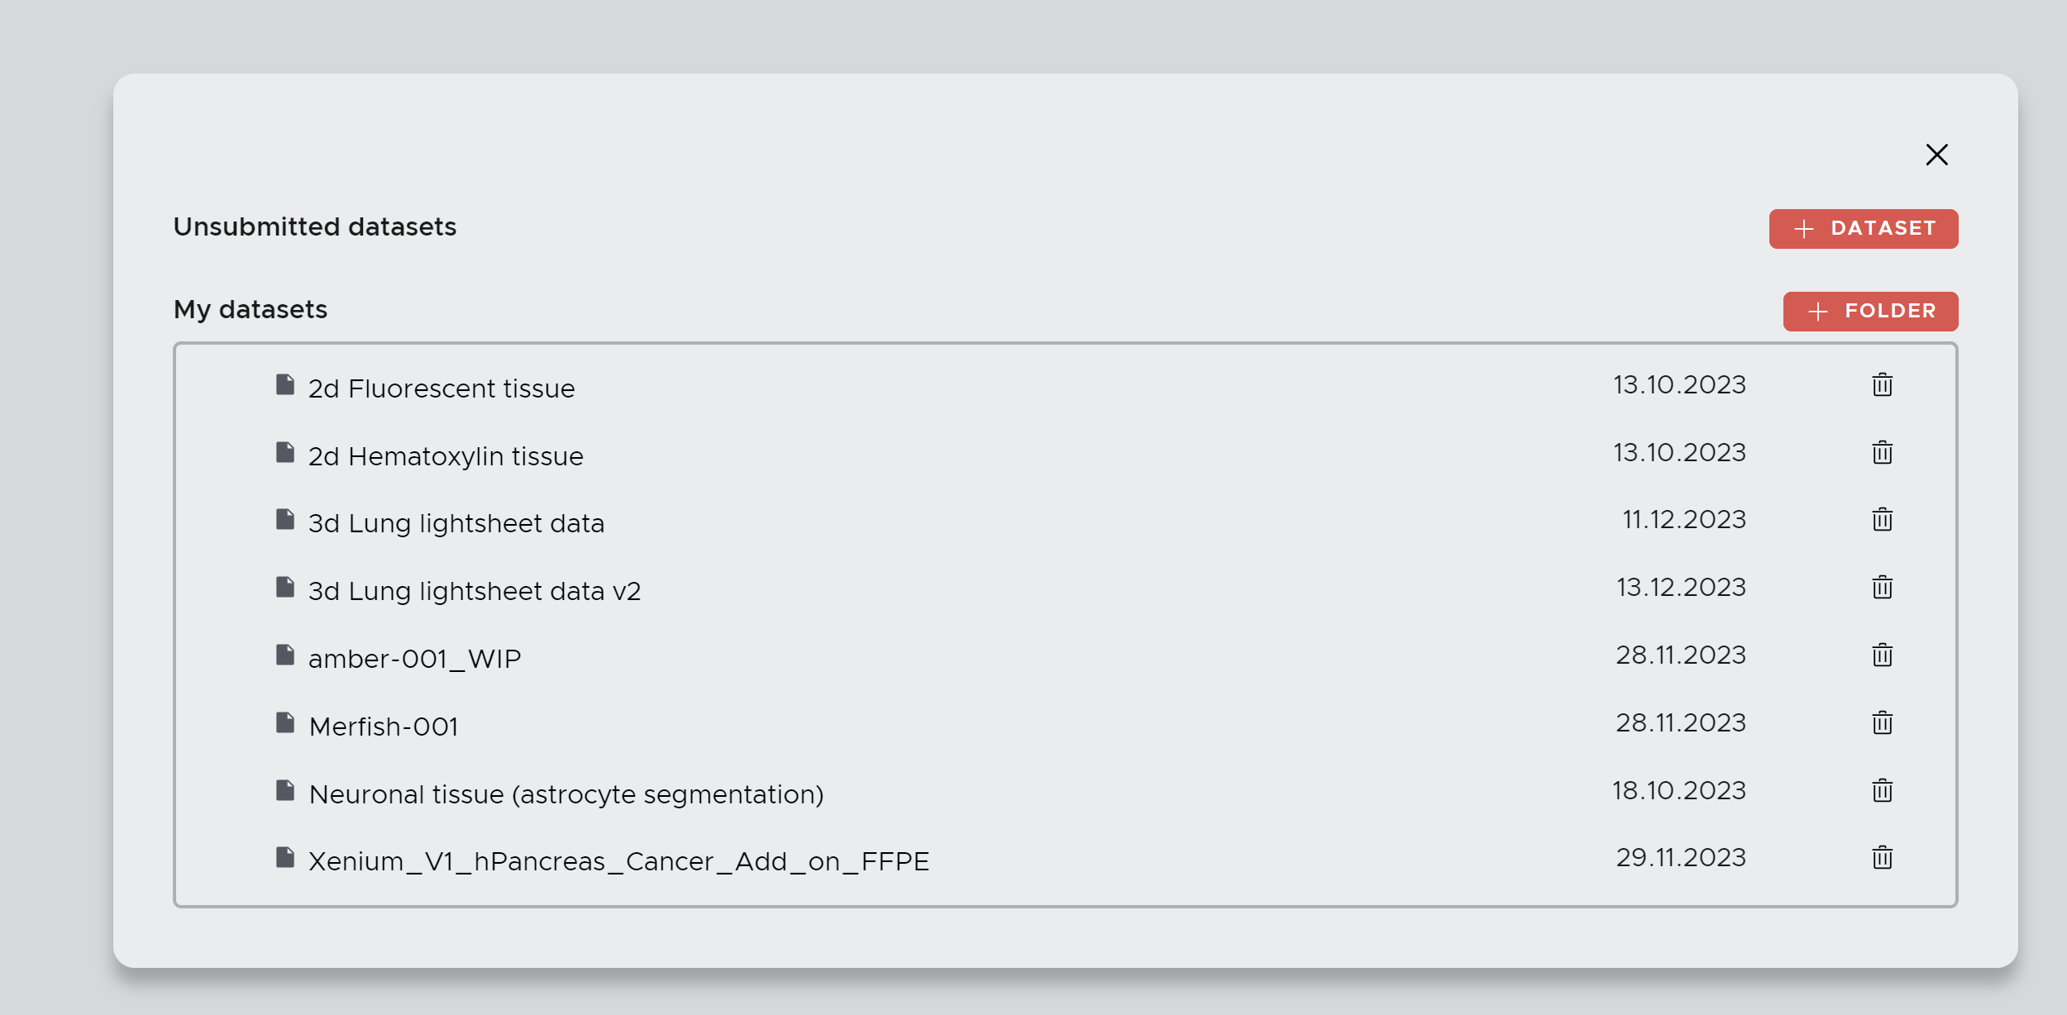This screenshot has width=2067, height=1015.
Task: Click the file icon beside 2d Fluorescent tissue
Action: point(284,383)
